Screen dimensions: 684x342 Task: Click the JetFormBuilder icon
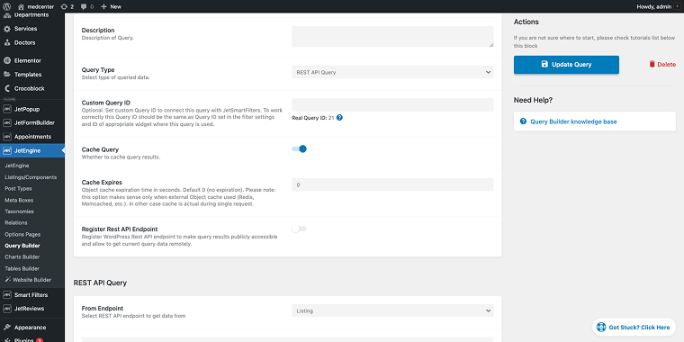point(7,123)
